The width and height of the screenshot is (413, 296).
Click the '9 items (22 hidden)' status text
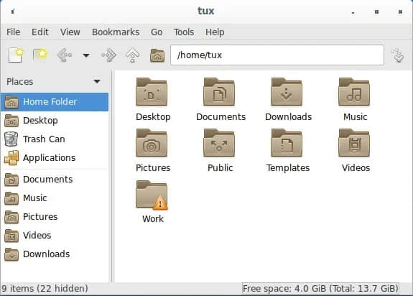[x=45, y=289]
